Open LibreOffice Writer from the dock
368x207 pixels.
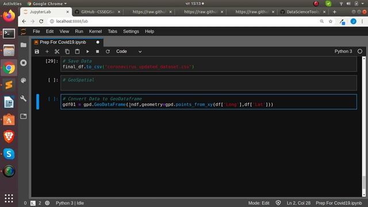[x=9, y=102]
